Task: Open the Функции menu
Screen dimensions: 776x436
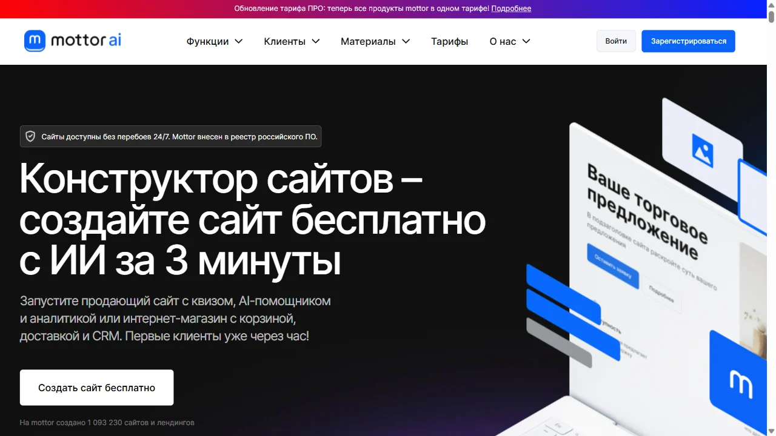Action: (x=215, y=41)
